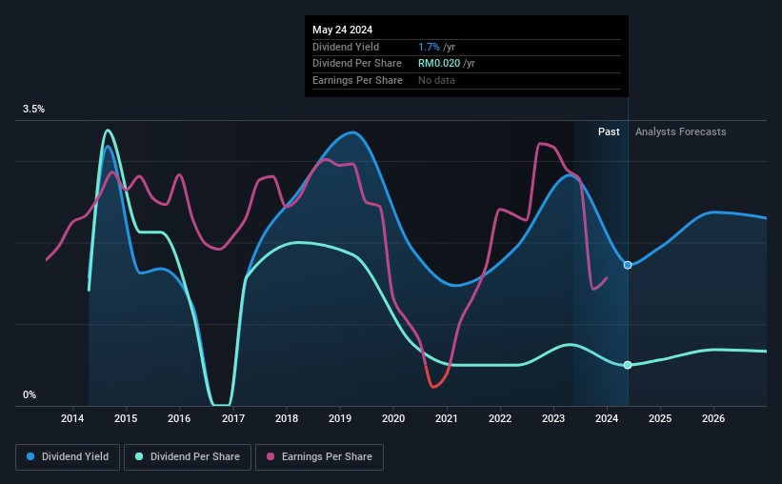The height and width of the screenshot is (484, 782).
Task: Click the teal Dividend Per Share legend dot
Action: point(139,456)
